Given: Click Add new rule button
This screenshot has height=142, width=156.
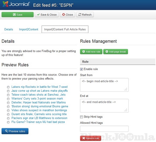Looking at the screenshot, I should (91, 52).
